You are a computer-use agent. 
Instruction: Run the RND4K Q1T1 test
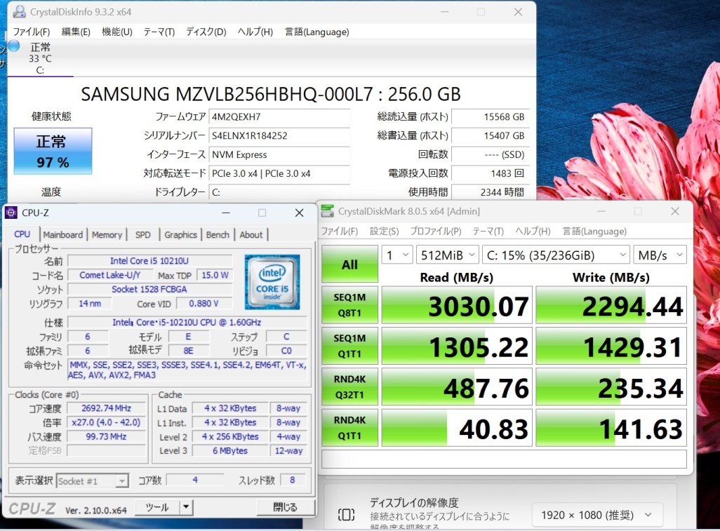pos(350,428)
